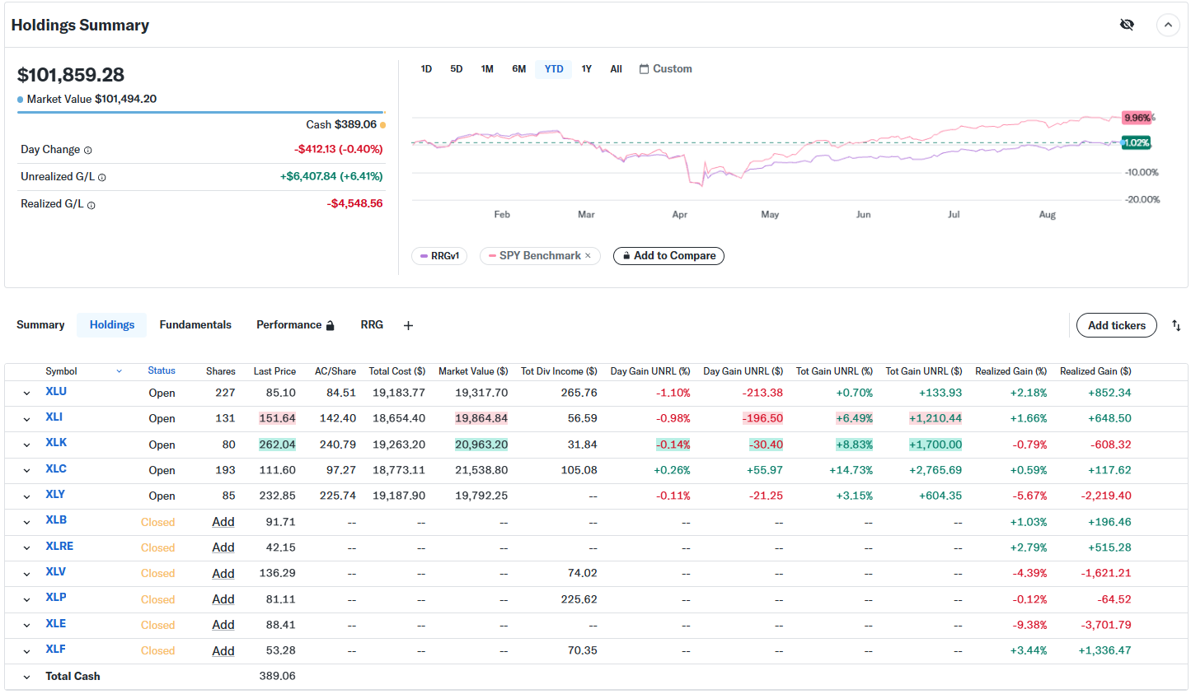This screenshot has width=1191, height=694.
Task: Open the locked Performance tab
Action: pyautogui.click(x=294, y=325)
